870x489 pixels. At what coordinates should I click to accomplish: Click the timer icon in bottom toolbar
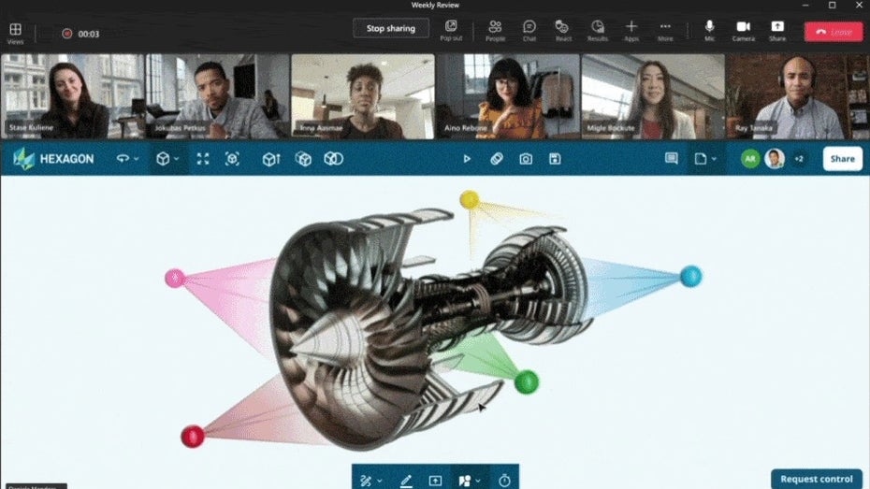click(504, 480)
